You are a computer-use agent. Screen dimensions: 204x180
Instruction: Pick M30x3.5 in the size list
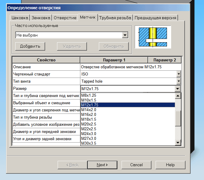pos(89,143)
